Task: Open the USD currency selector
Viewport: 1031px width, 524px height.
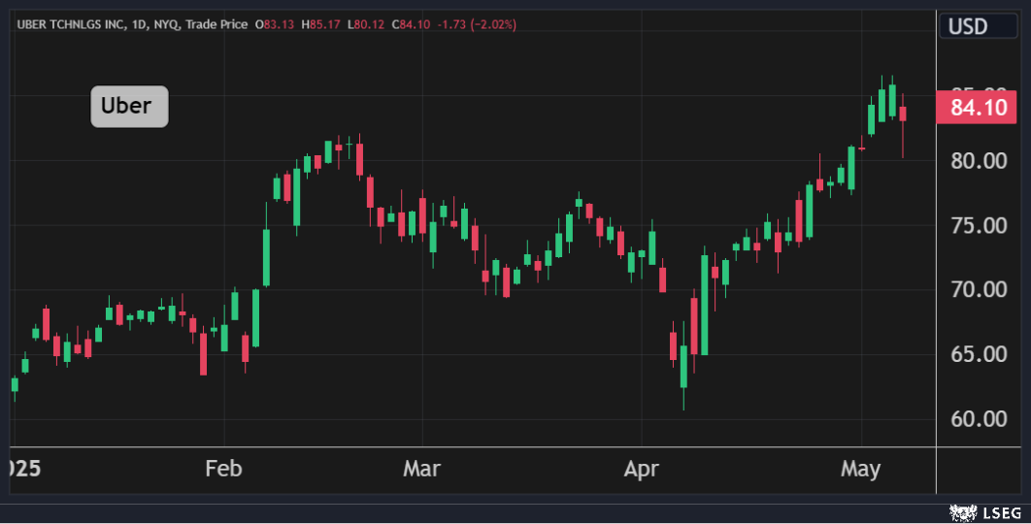Action: coord(976,26)
